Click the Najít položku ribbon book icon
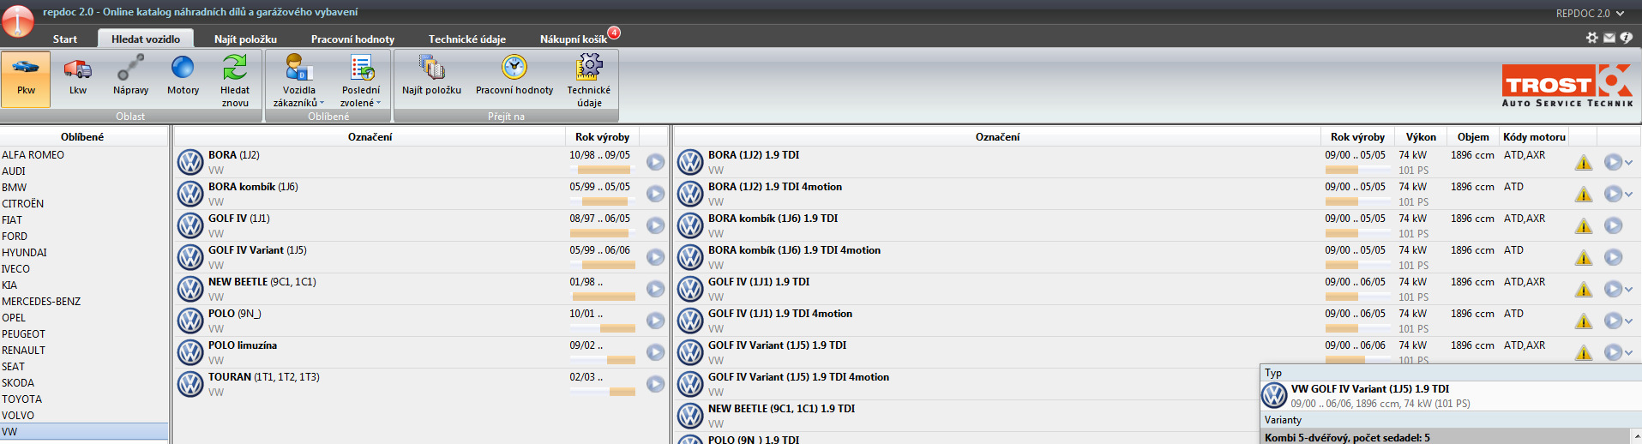 (x=431, y=67)
